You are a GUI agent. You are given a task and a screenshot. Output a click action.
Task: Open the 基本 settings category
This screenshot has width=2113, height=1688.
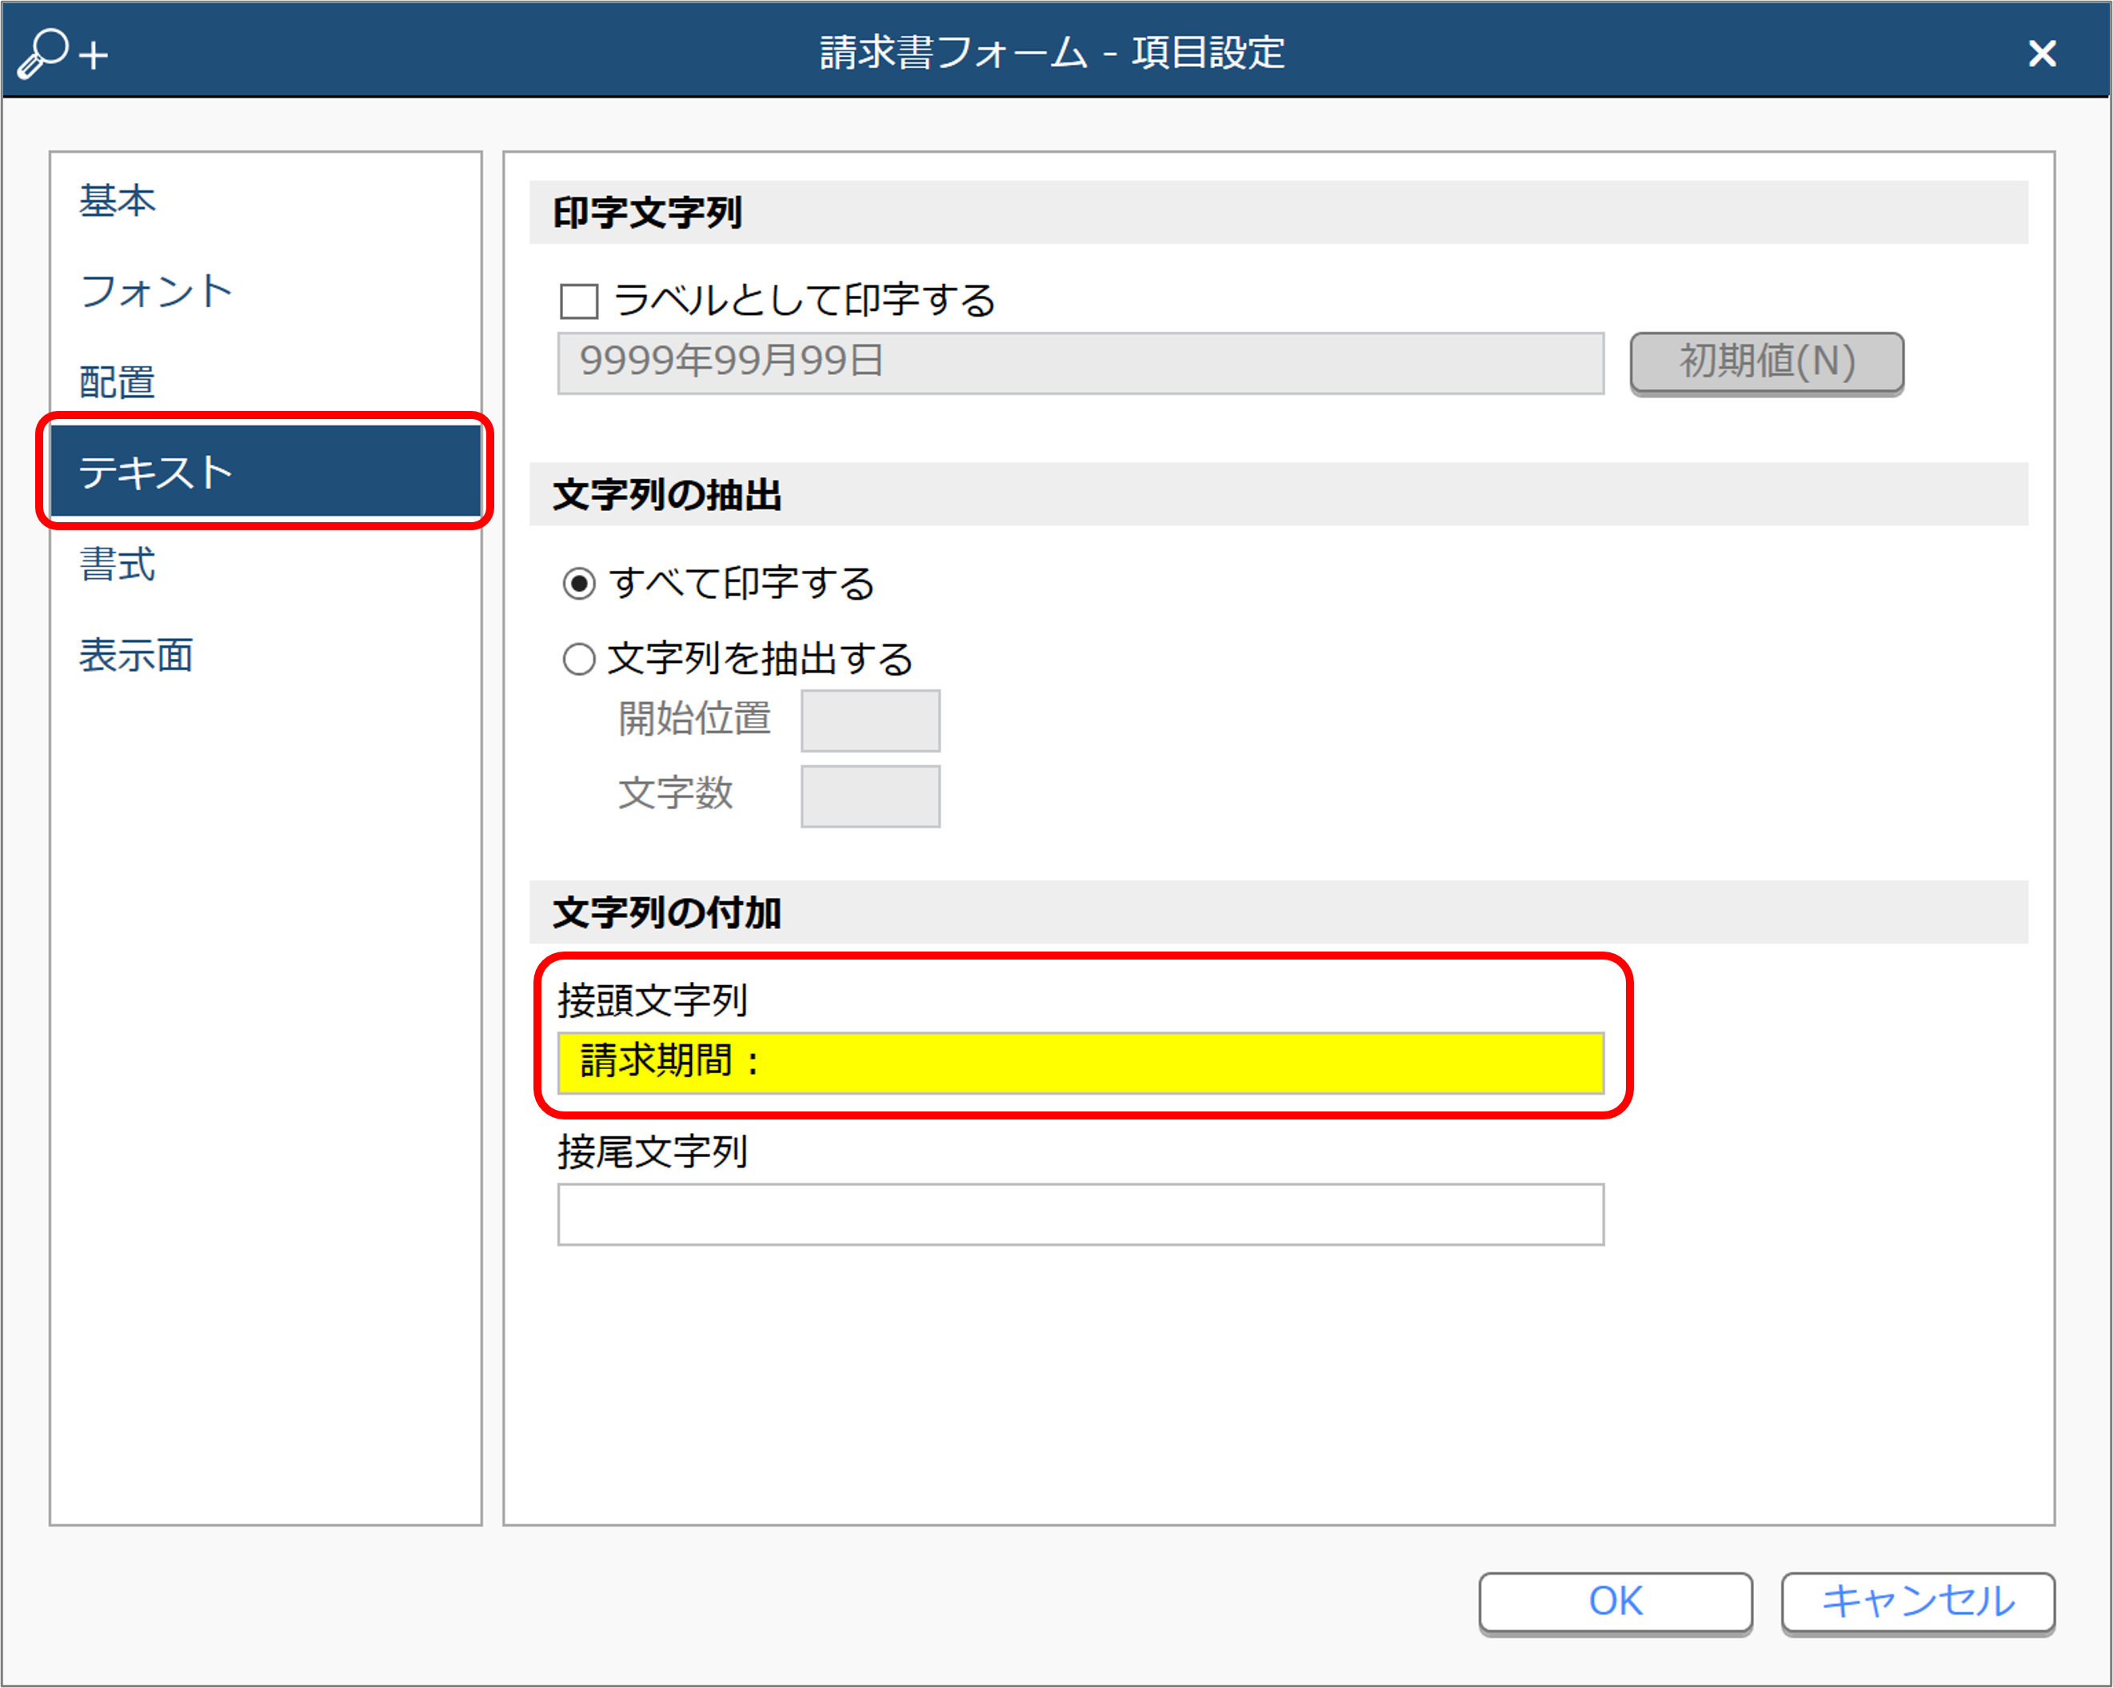tap(265, 201)
